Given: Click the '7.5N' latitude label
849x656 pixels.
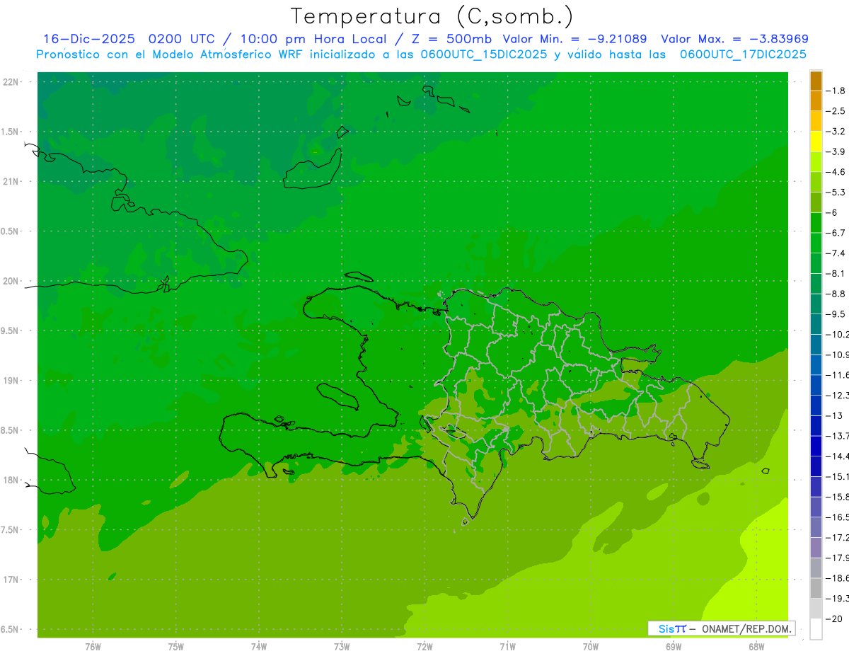Looking at the screenshot, I should click(x=11, y=530).
